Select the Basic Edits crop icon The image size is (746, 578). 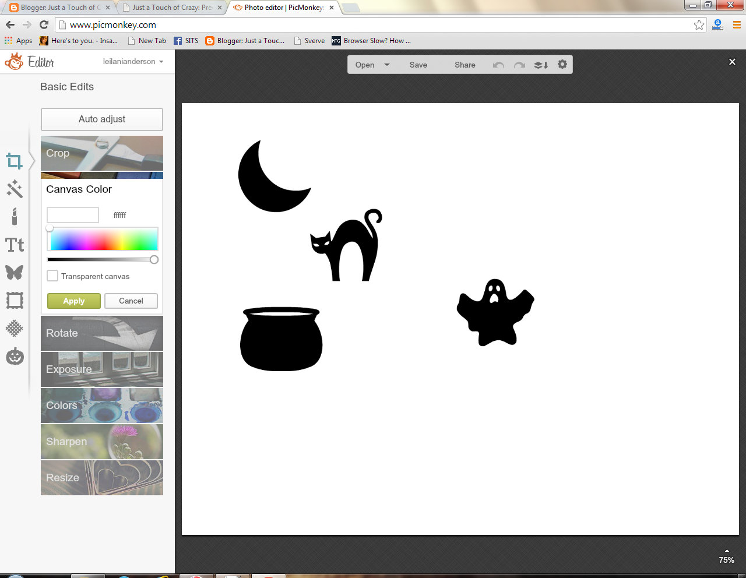click(x=15, y=161)
